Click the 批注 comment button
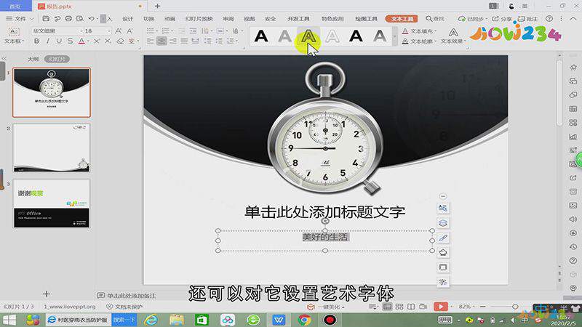 pos(527,19)
